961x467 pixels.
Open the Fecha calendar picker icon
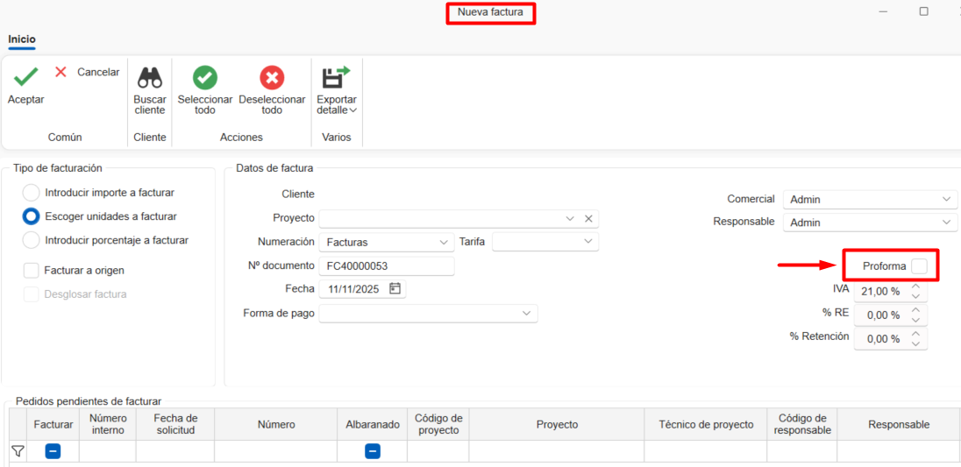click(395, 288)
